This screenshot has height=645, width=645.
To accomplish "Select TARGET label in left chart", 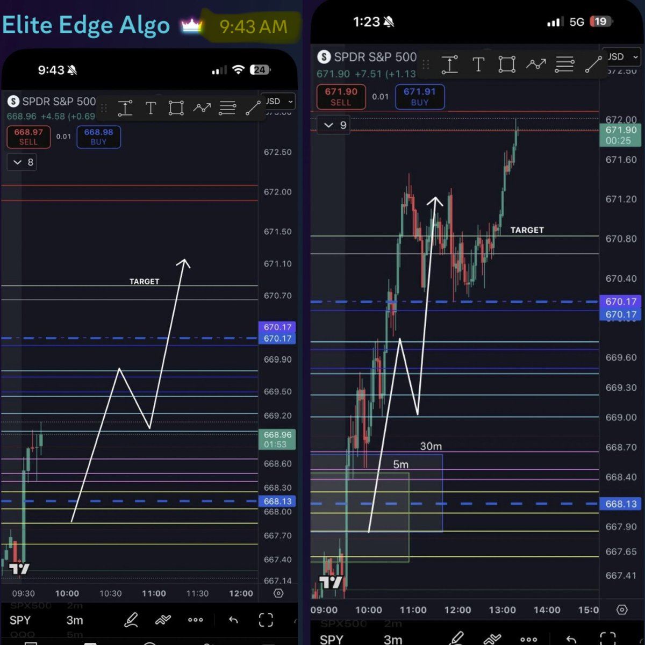I will 145,281.
